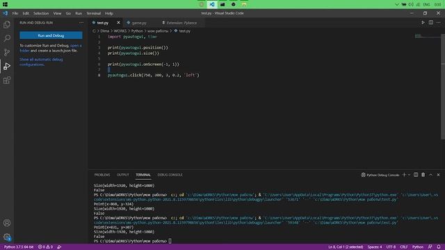Kill terminal with the trash icon
This screenshot has height=250, width=445.
[x=423, y=175]
